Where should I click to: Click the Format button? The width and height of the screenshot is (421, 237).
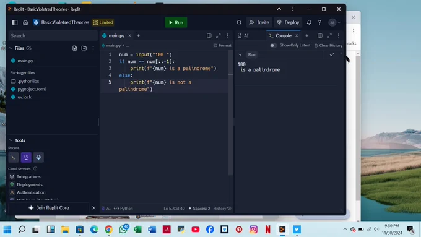pos(222,45)
